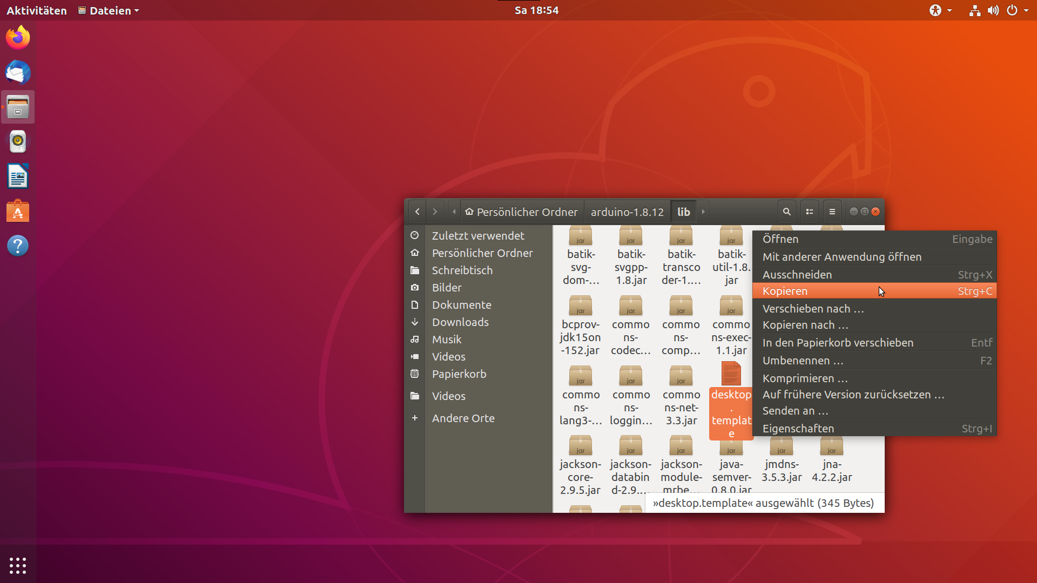Viewport: 1037px width, 583px height.
Task: Select jackson-core-2.9.5.jar file
Action: (581, 466)
